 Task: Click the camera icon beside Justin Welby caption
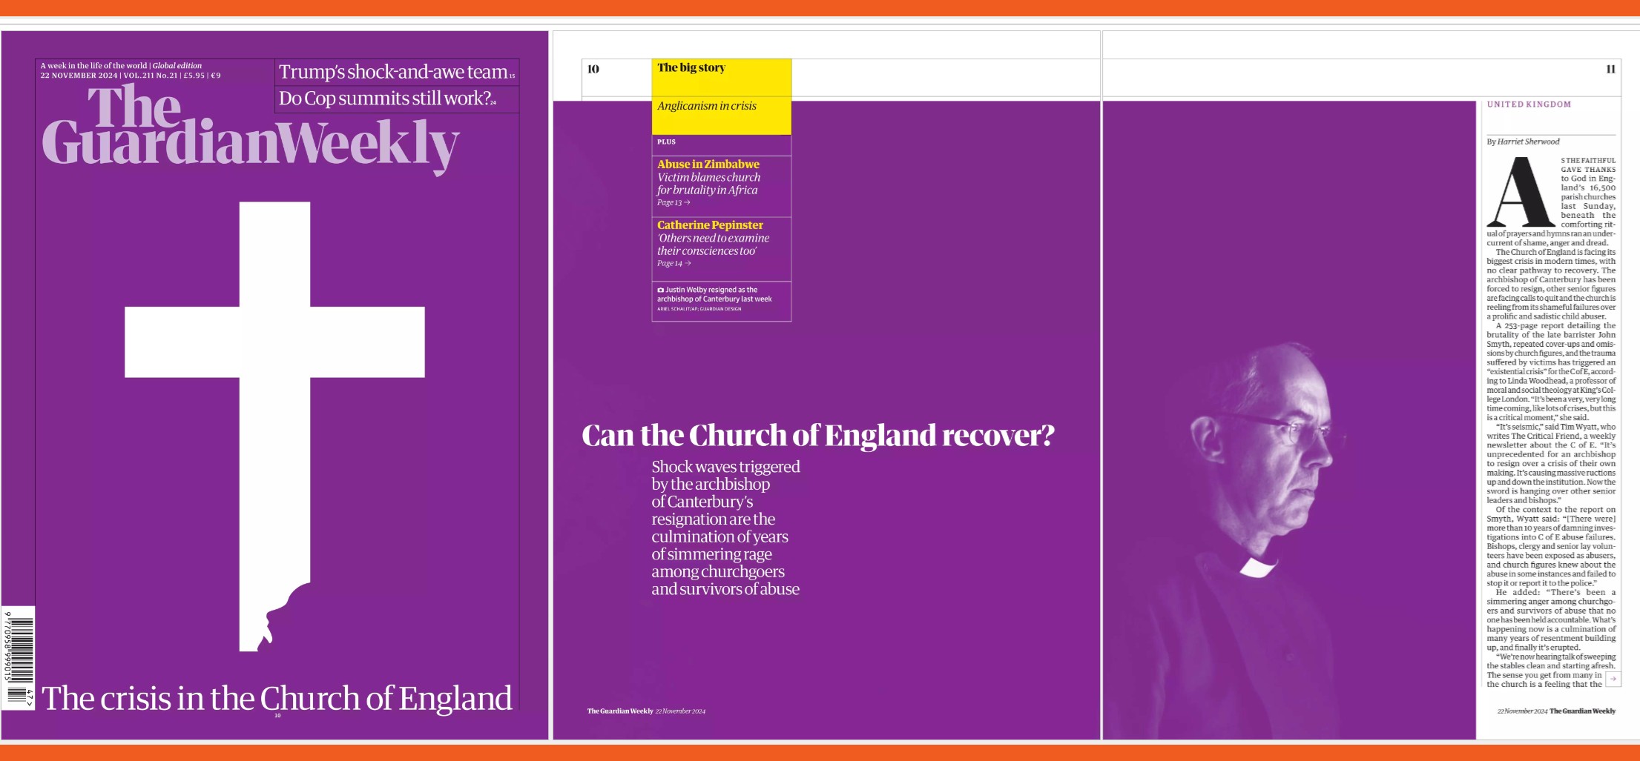tap(660, 290)
